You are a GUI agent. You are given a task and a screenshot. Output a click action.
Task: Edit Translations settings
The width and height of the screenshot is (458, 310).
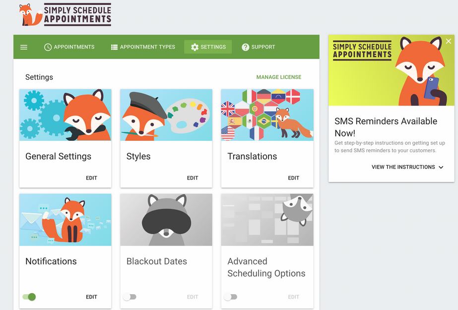tap(294, 178)
